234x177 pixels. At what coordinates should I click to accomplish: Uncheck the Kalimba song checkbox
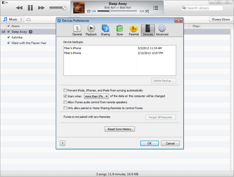click(8, 37)
